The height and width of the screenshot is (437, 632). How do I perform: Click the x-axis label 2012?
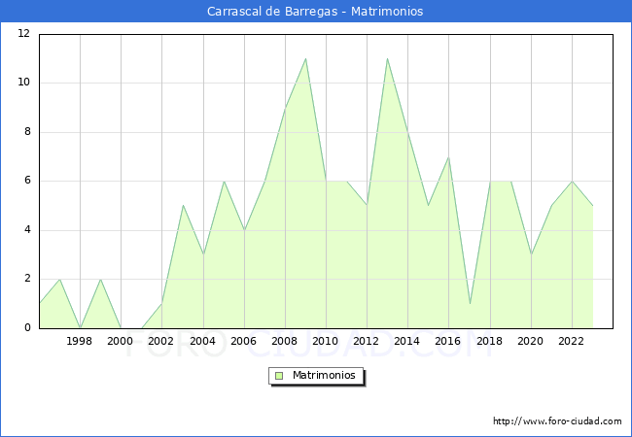point(366,341)
